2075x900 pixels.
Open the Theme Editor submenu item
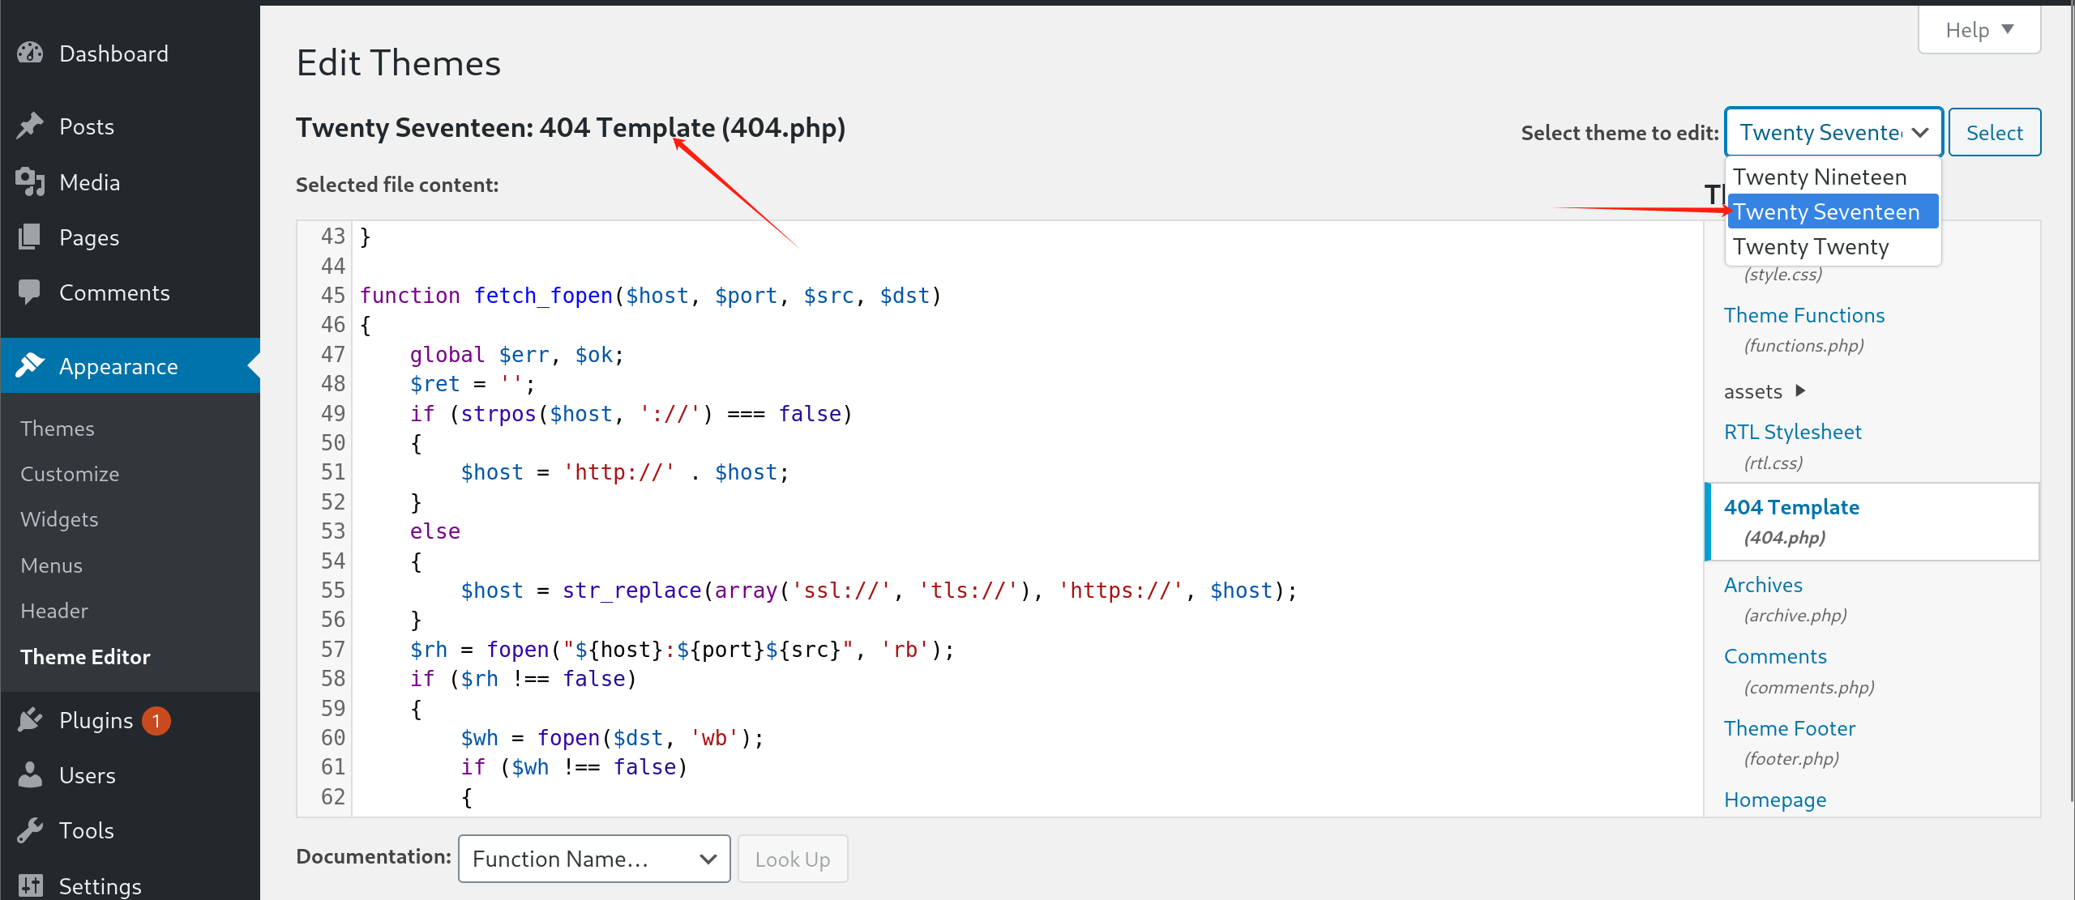(85, 657)
